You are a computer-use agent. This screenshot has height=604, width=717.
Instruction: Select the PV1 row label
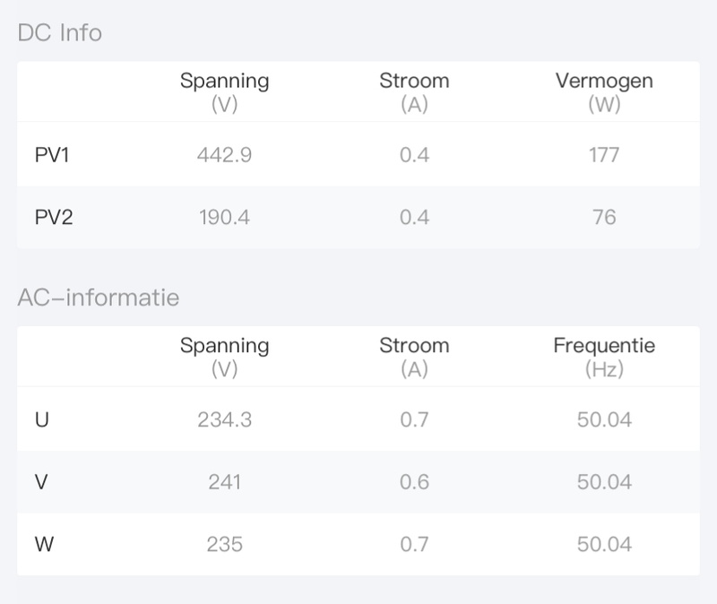coord(53,155)
